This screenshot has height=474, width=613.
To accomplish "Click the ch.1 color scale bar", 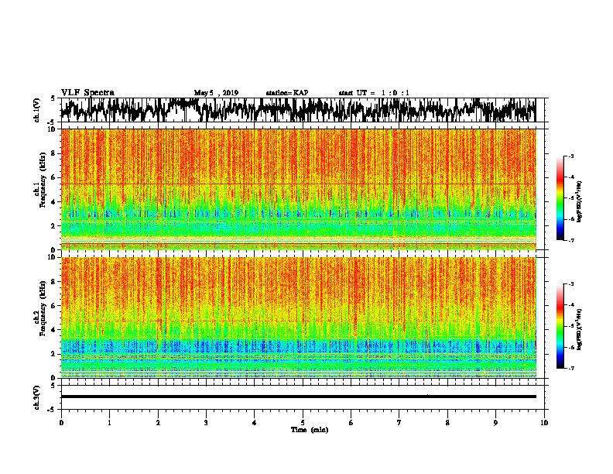I will point(560,198).
